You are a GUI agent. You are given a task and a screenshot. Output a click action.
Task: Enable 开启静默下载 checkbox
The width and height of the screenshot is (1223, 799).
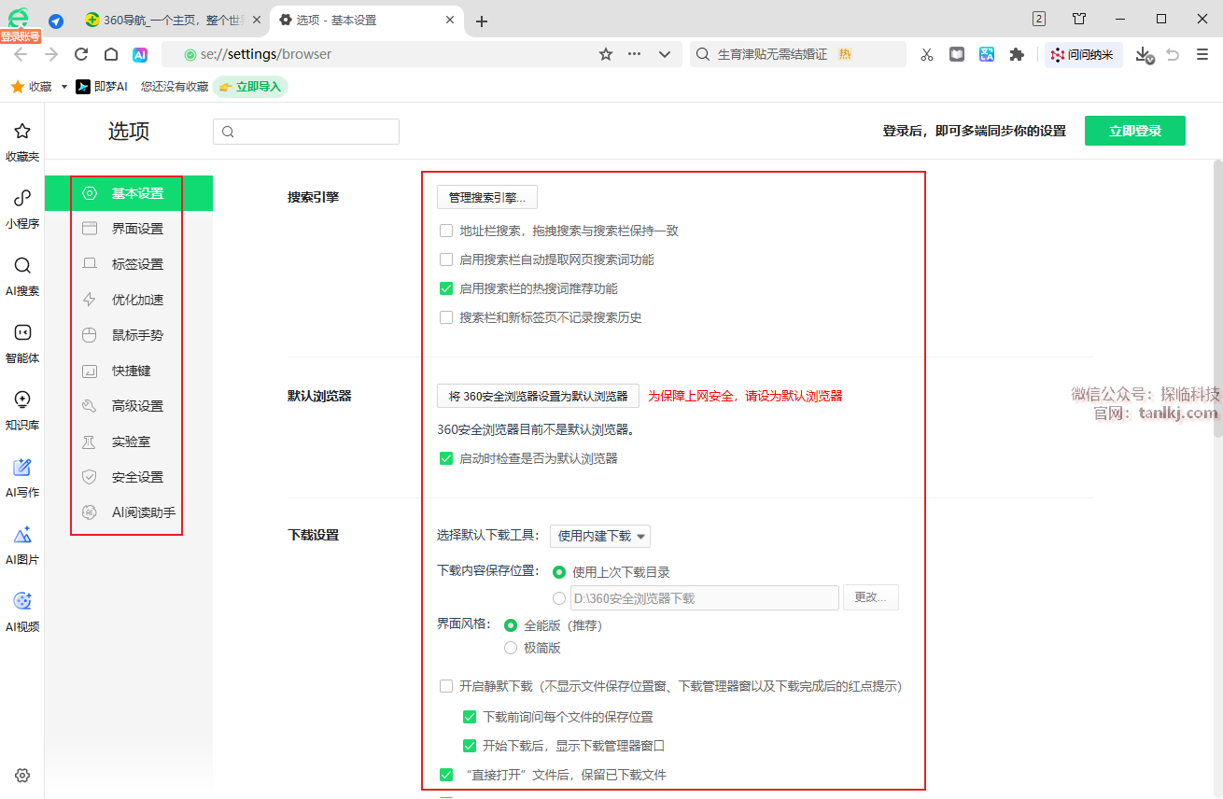(446, 687)
